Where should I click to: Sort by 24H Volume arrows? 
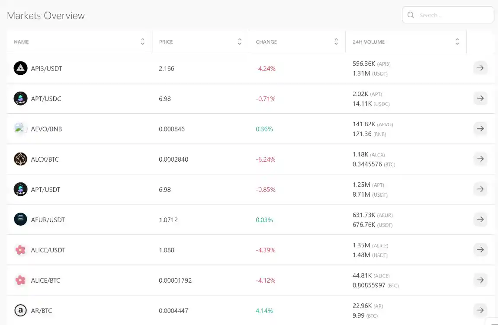[x=457, y=42]
